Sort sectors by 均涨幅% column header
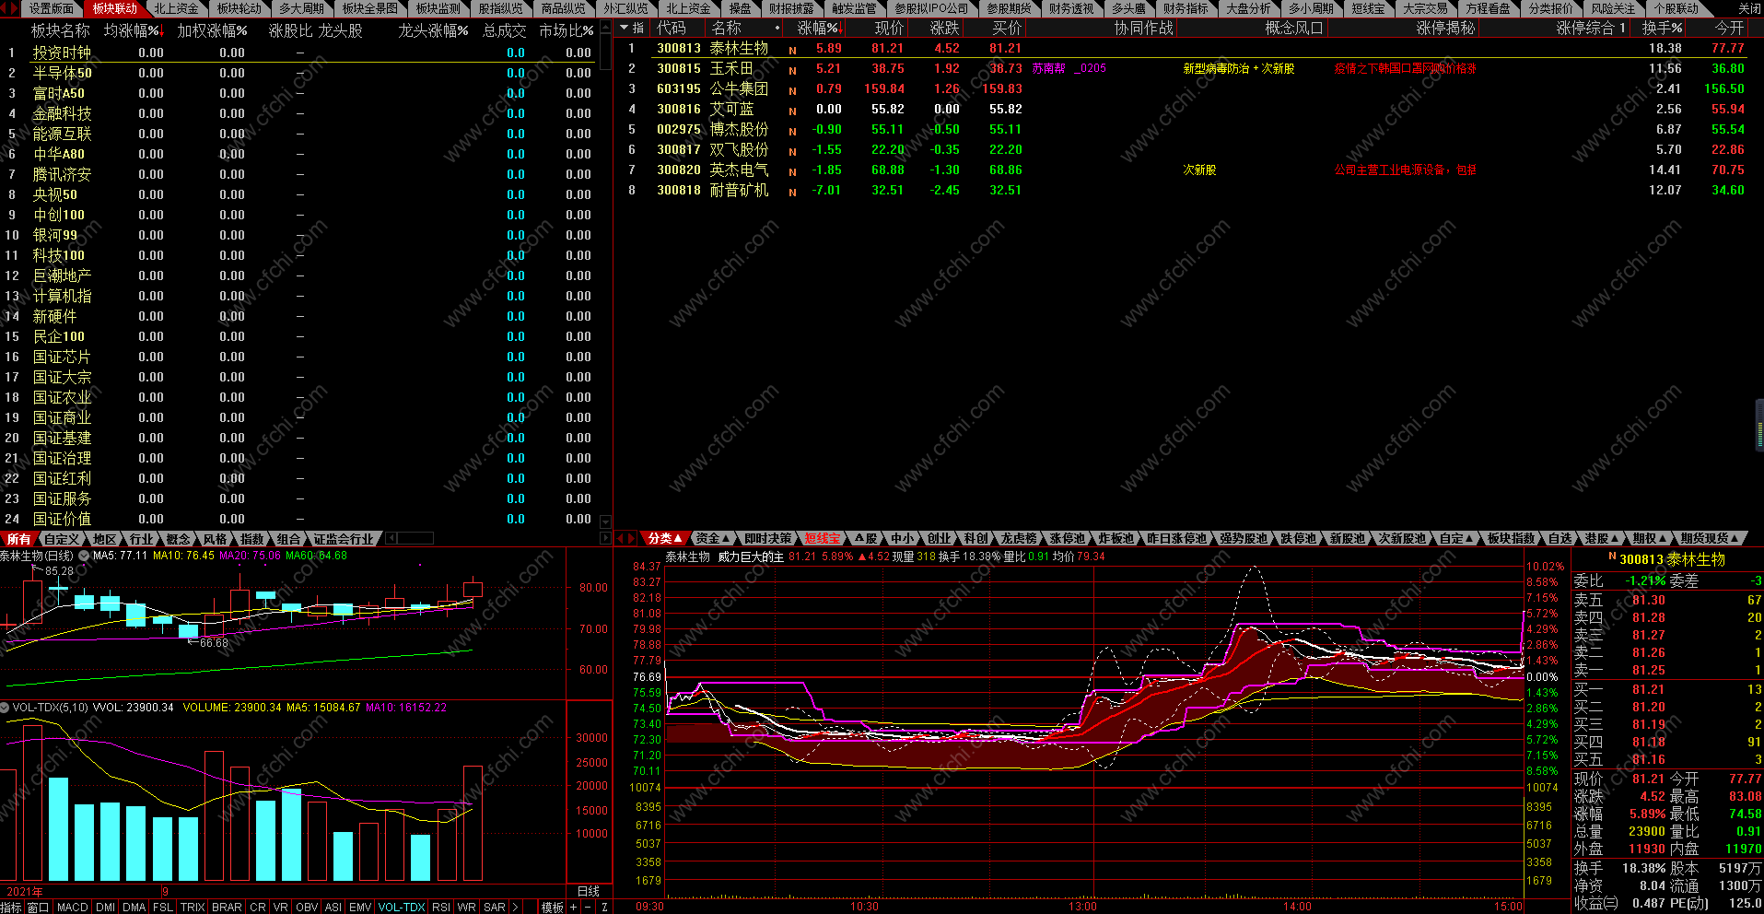1764x914 pixels. [133, 30]
